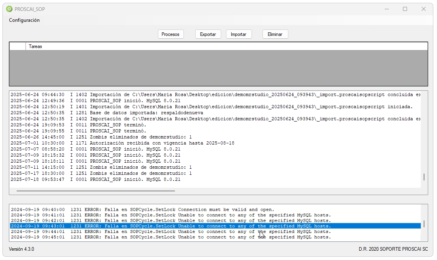Click the Eliminar button
The image size is (437, 260).
click(x=275, y=34)
